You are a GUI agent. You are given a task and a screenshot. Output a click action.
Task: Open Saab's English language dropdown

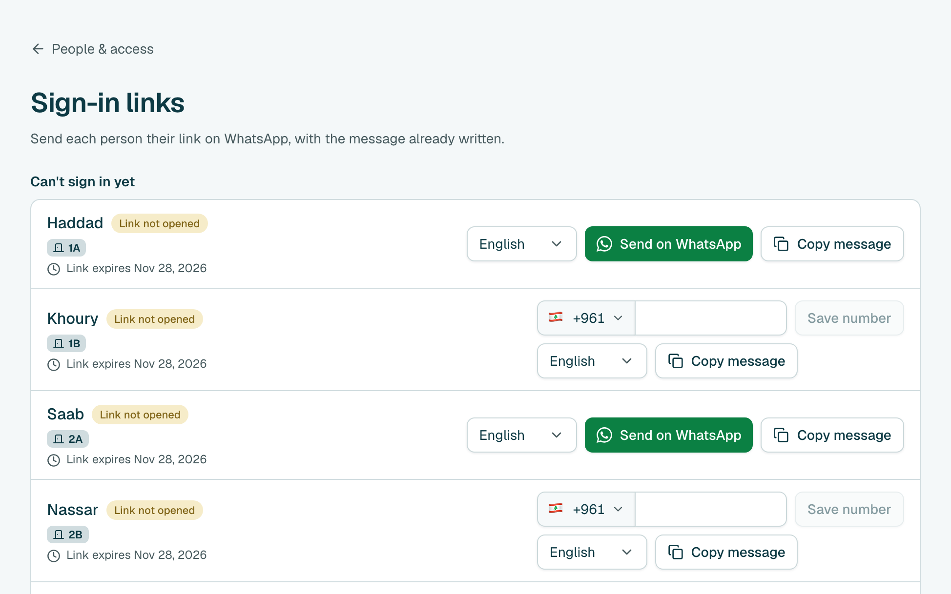point(521,435)
